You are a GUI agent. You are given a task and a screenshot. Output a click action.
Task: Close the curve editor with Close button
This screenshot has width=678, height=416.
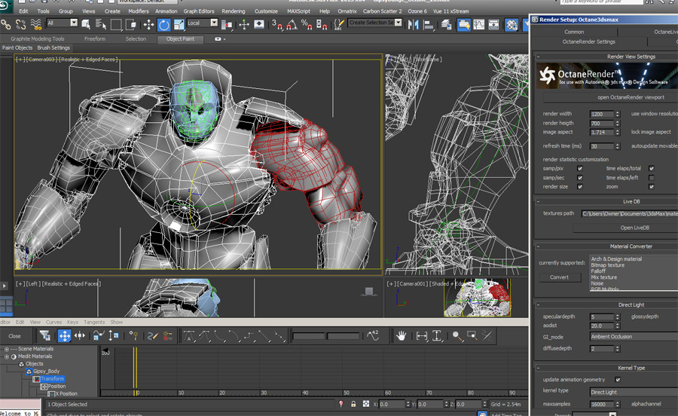(14, 336)
